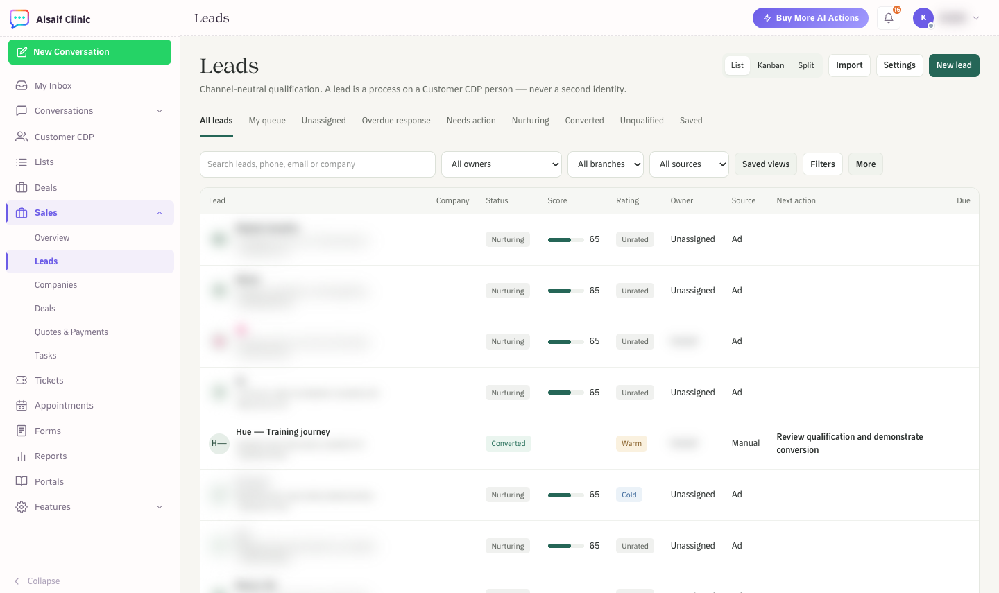Click the Conversations chat bubble icon
Viewport: 999px width, 593px height.
(22, 111)
